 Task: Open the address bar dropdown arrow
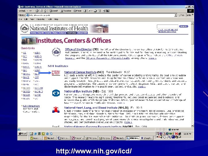176,15
